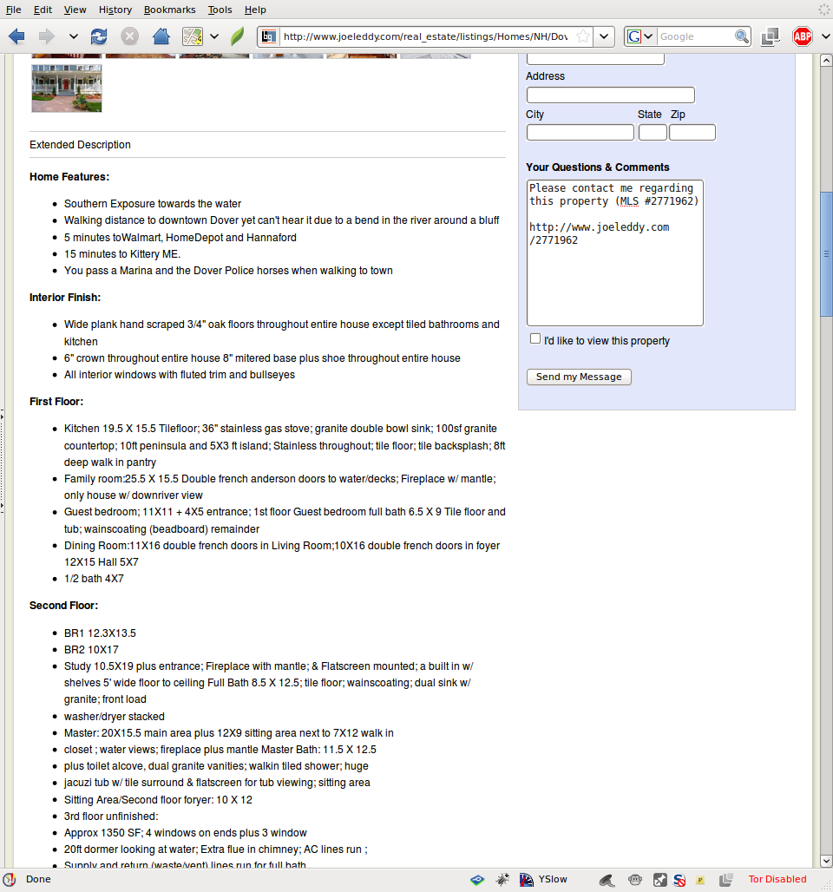Click the scrollbar down arrow
The height and width of the screenshot is (892, 833).
point(826,862)
